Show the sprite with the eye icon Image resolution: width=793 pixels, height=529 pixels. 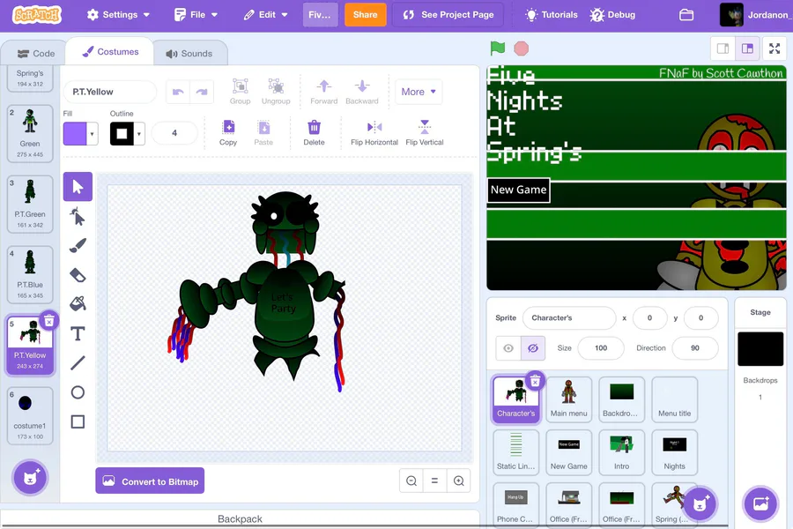508,348
